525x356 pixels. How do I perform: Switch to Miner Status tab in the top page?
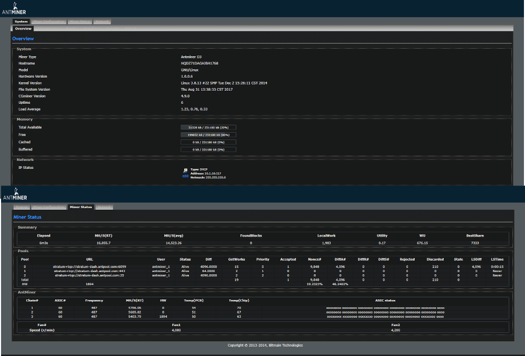80,21
